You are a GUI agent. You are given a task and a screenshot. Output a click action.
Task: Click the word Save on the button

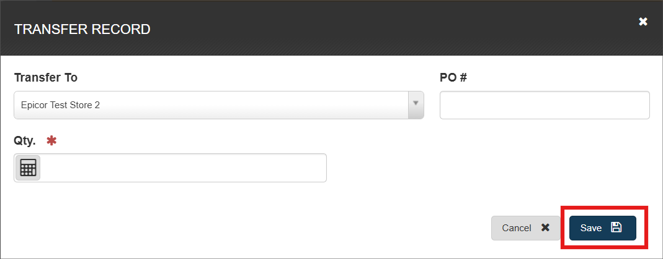pyautogui.click(x=591, y=228)
